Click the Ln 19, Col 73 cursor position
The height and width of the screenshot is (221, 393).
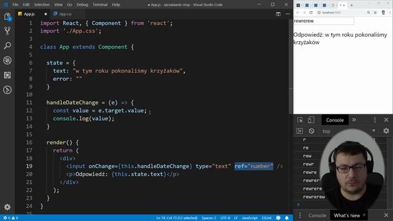(x=177, y=218)
